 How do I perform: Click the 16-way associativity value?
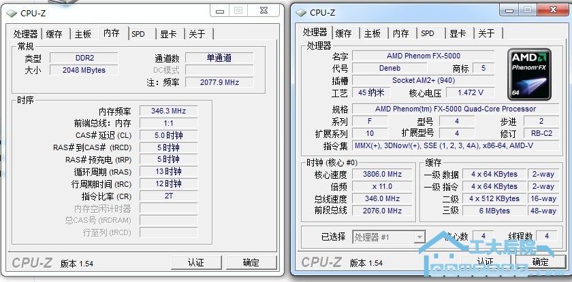point(543,198)
